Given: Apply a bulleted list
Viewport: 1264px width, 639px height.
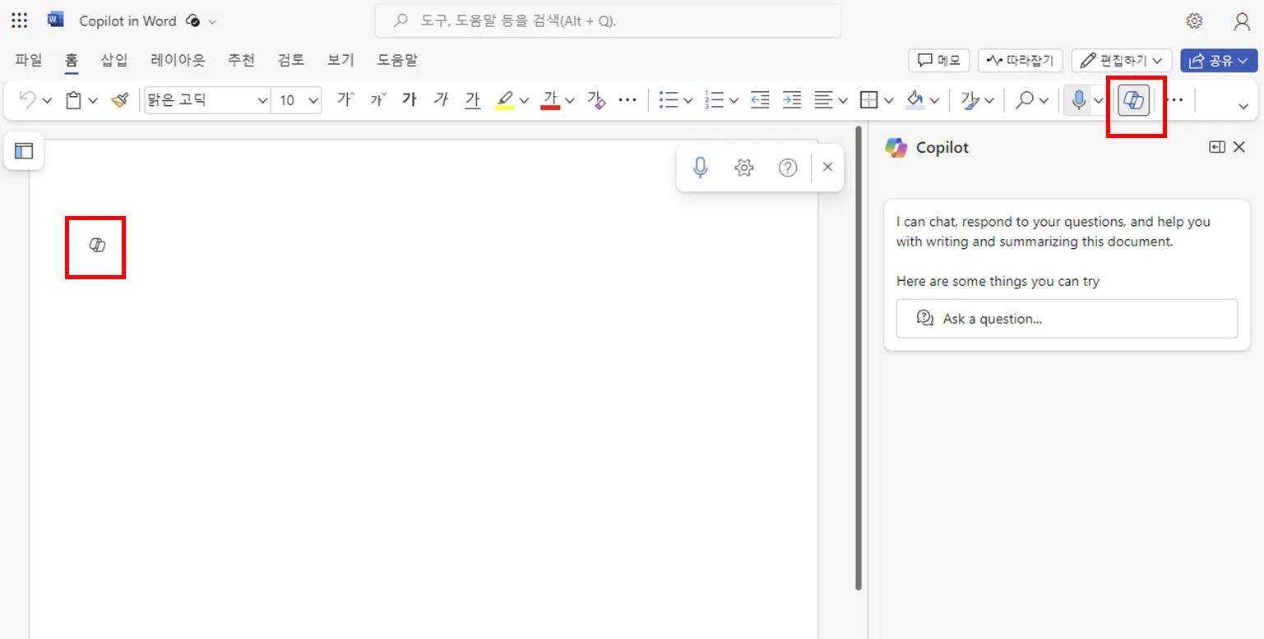Looking at the screenshot, I should click(669, 100).
